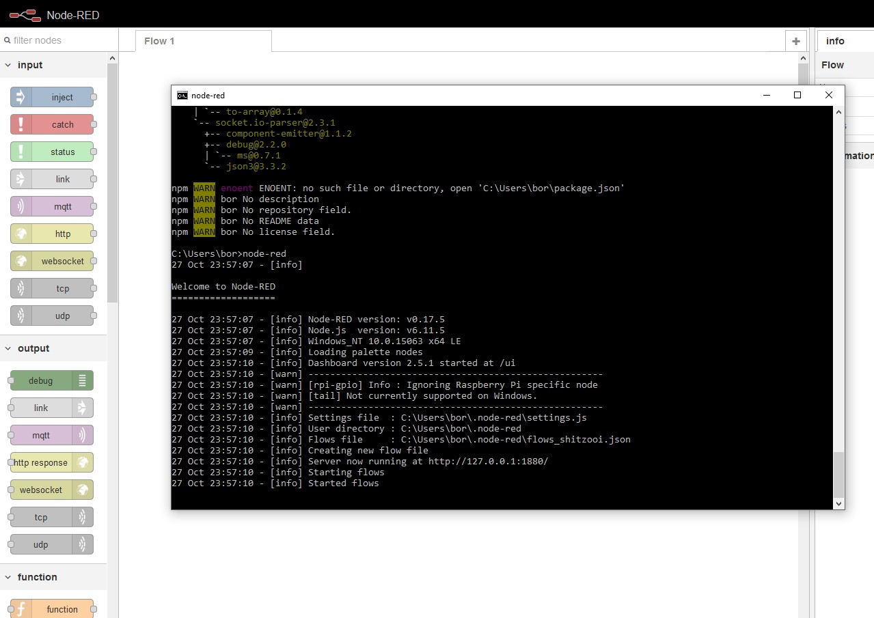This screenshot has height=618, width=874.
Task: Choose the http input node
Action: [52, 234]
